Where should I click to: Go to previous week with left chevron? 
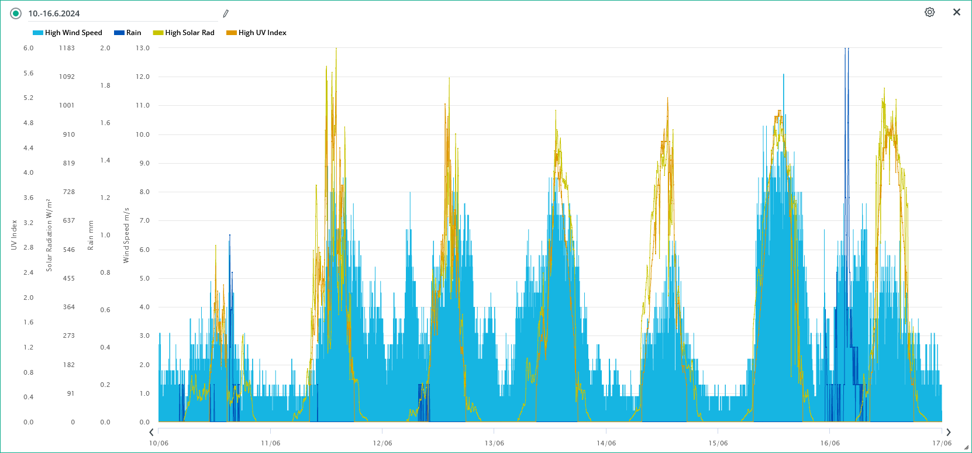151,433
